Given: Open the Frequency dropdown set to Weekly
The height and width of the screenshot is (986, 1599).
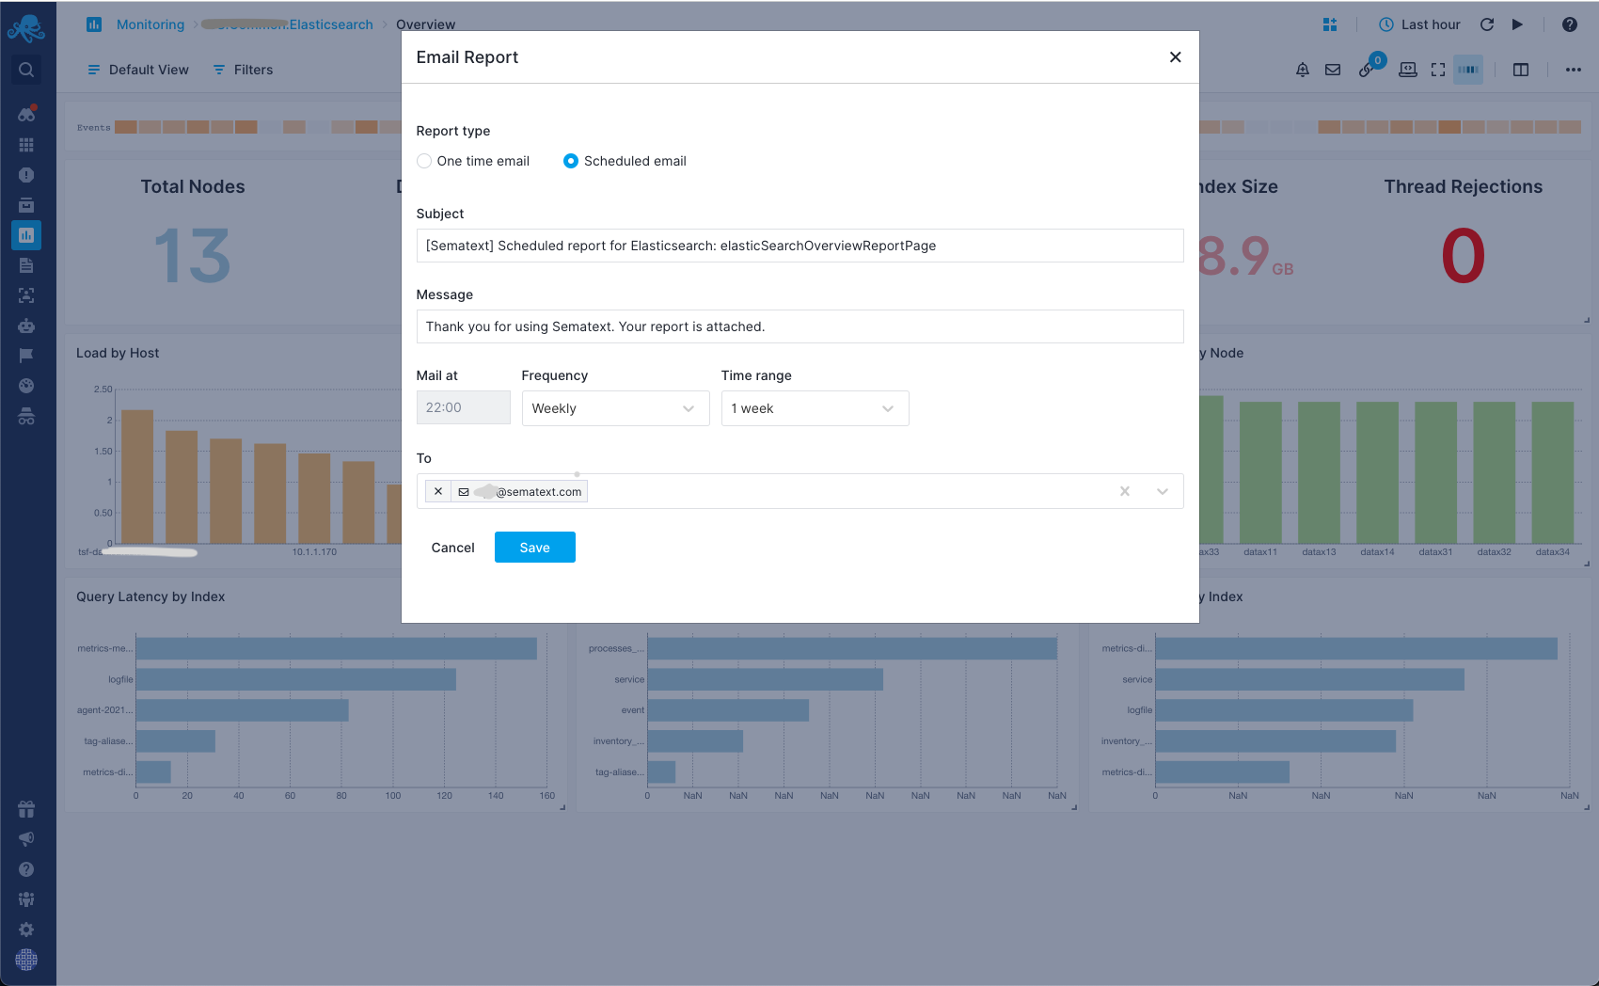Looking at the screenshot, I should pyautogui.click(x=615, y=408).
